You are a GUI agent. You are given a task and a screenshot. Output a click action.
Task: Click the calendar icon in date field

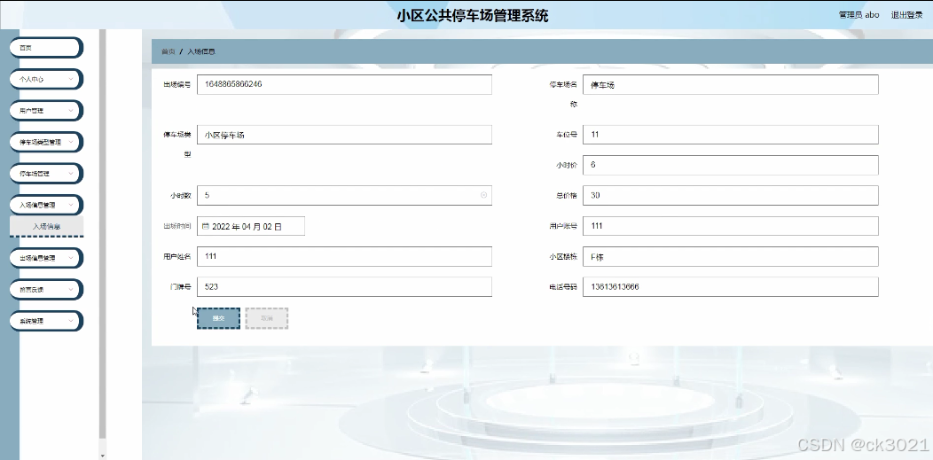coord(205,226)
